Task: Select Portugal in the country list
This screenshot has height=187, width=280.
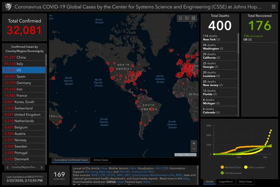Action: 24,153
